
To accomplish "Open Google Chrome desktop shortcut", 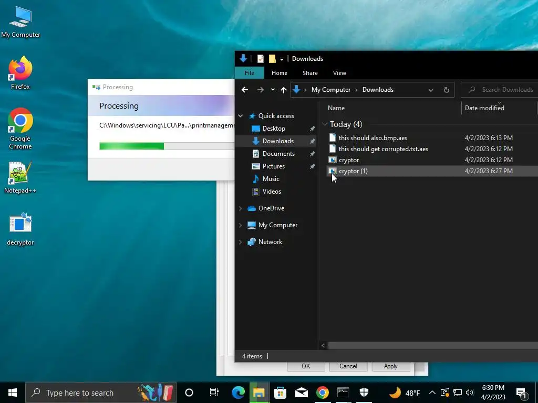I will tap(20, 129).
